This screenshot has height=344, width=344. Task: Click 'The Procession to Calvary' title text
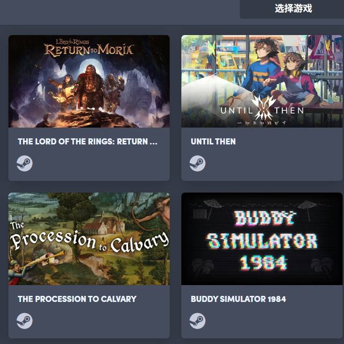[77, 299]
